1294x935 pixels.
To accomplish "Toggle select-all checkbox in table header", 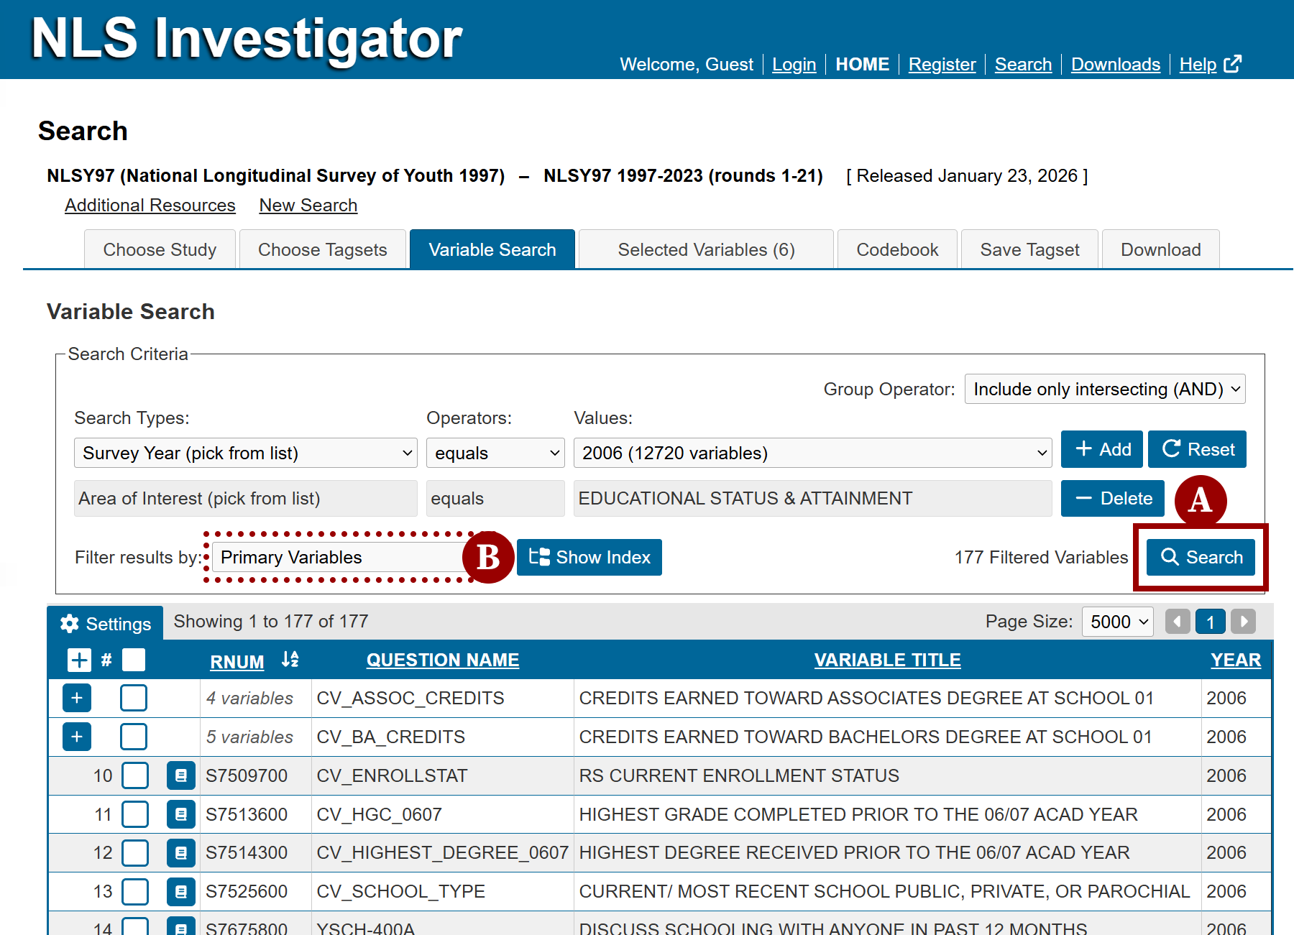I will tap(134, 660).
